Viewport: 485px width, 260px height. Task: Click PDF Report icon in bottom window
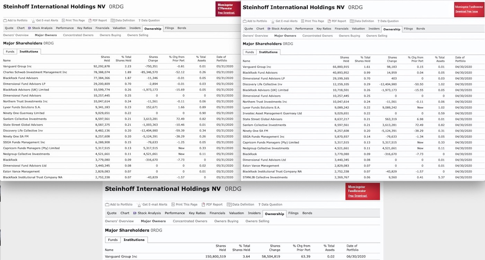(x=203, y=205)
